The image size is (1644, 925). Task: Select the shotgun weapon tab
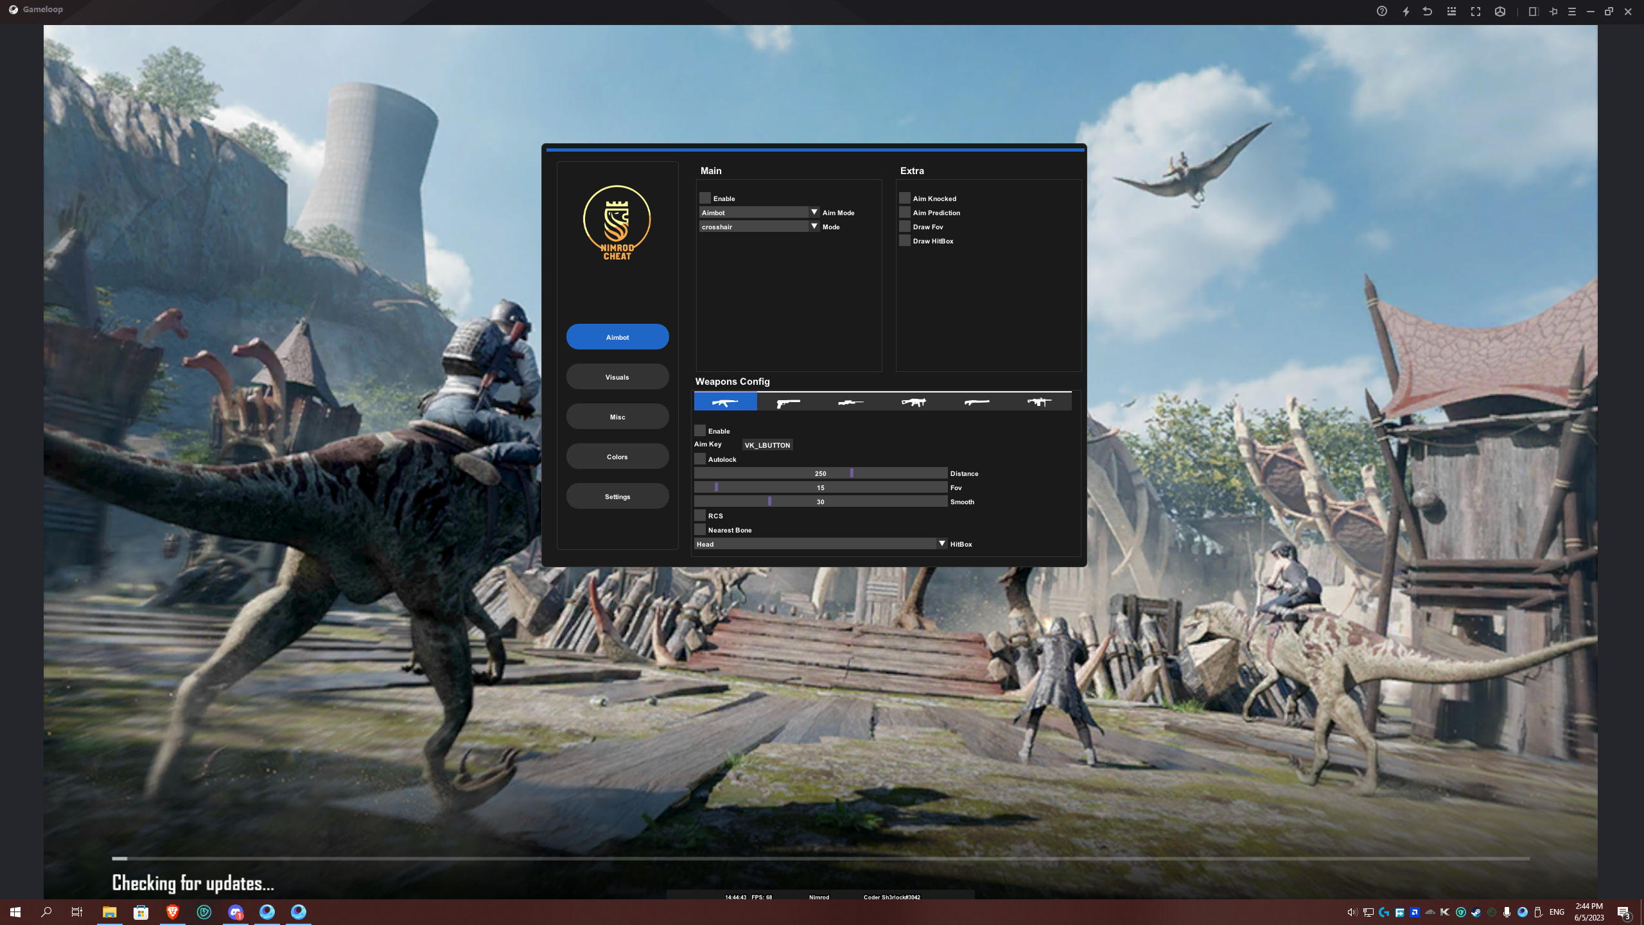[977, 402]
